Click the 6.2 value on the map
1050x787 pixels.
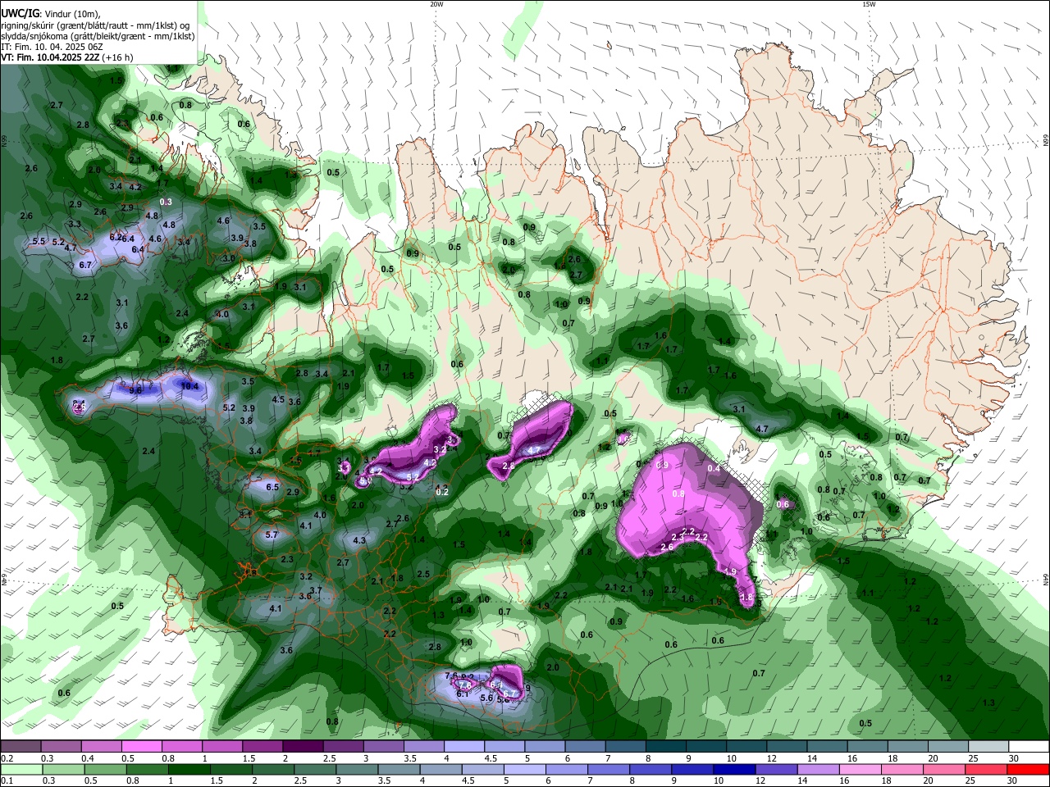116,238
